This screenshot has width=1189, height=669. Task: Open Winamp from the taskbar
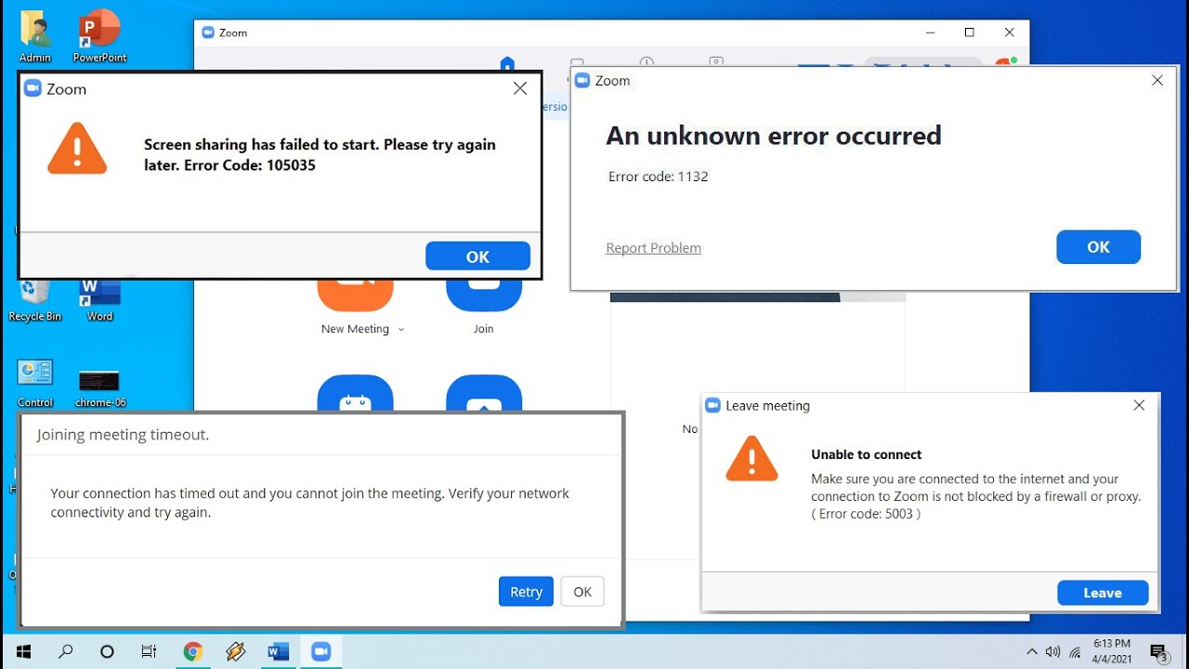(236, 651)
